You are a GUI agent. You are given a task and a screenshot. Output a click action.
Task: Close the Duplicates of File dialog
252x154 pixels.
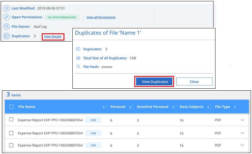click(x=194, y=82)
